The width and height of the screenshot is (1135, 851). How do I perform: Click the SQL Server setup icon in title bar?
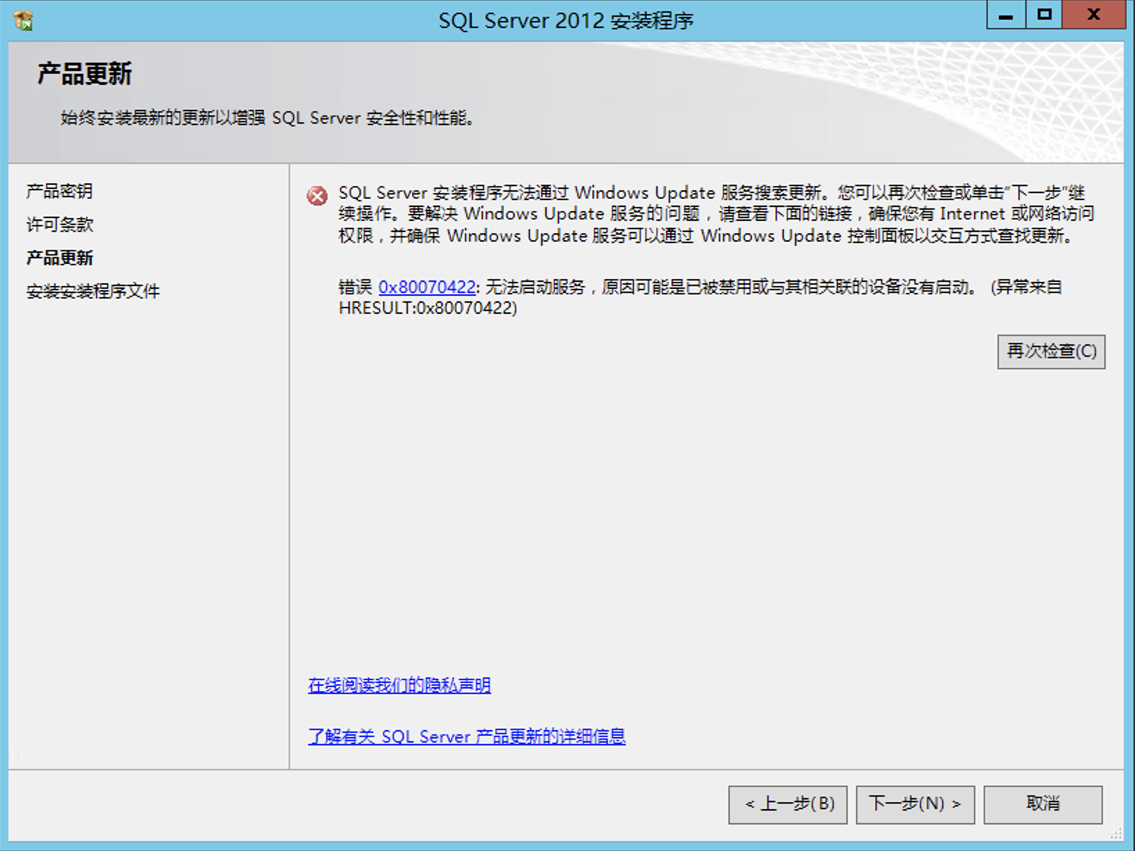(x=24, y=20)
